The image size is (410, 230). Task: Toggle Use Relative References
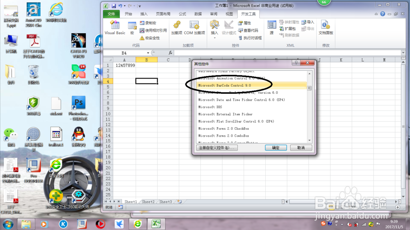click(153, 31)
